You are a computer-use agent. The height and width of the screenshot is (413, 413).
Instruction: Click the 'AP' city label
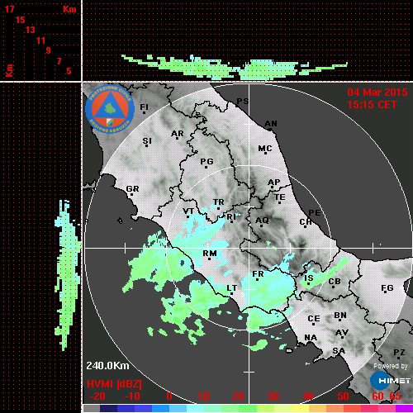tap(274, 183)
